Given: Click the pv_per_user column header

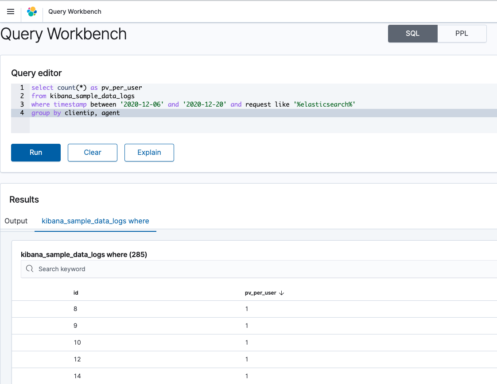Looking at the screenshot, I should point(260,293).
